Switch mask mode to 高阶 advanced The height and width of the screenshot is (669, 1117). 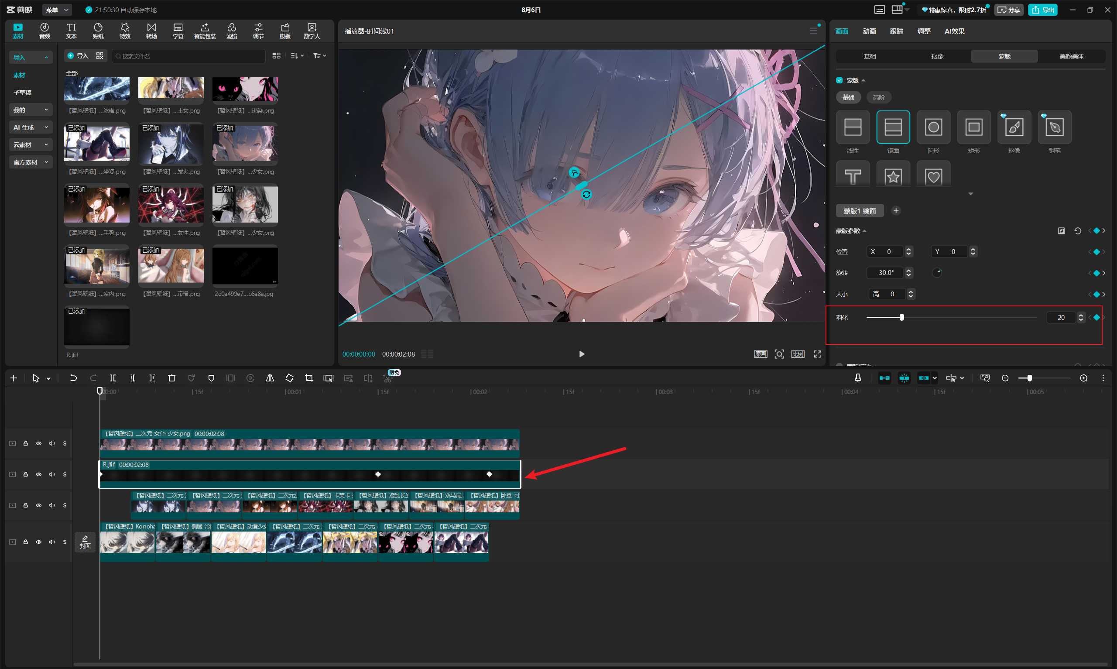pos(879,97)
